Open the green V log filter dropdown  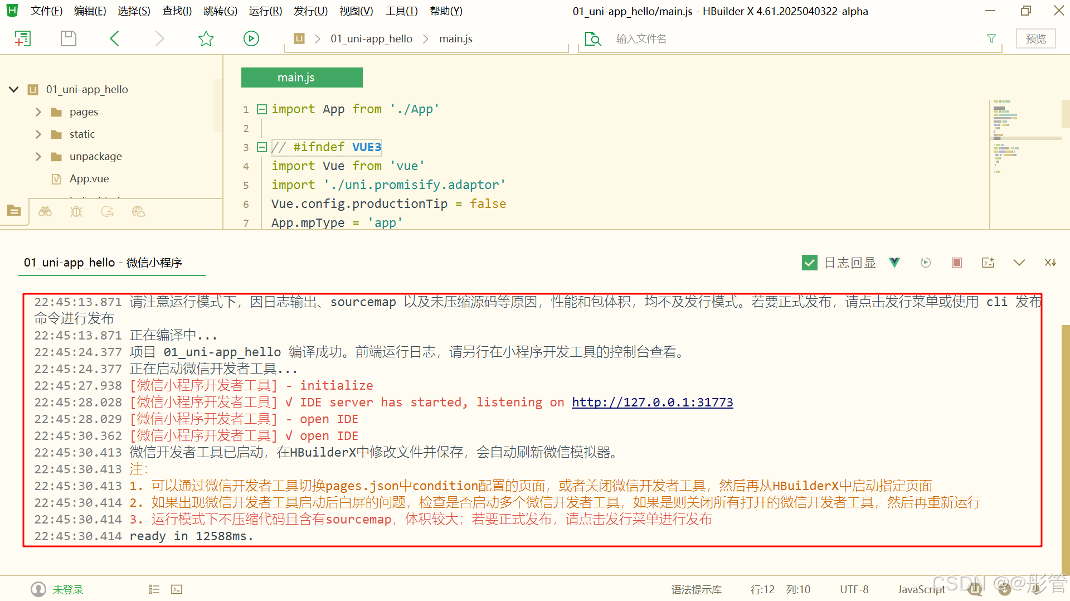pos(894,263)
